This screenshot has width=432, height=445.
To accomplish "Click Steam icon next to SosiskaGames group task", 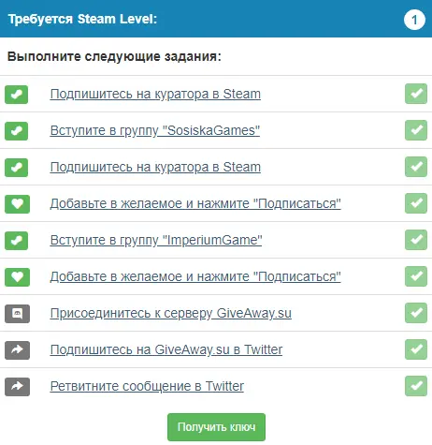I will (x=16, y=131).
